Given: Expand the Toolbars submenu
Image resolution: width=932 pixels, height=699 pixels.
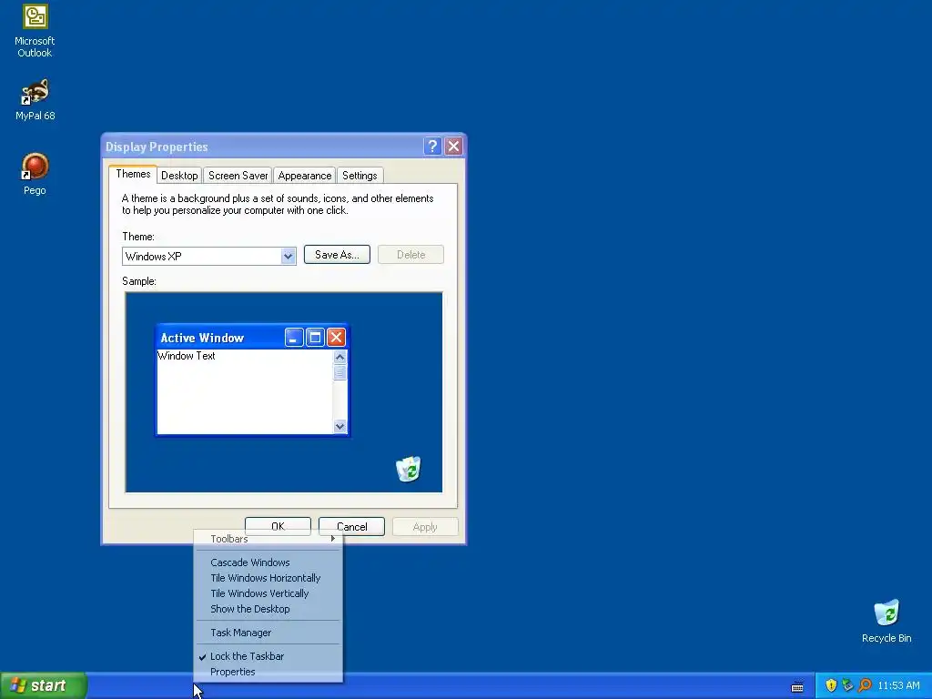Looking at the screenshot, I should click(269, 539).
